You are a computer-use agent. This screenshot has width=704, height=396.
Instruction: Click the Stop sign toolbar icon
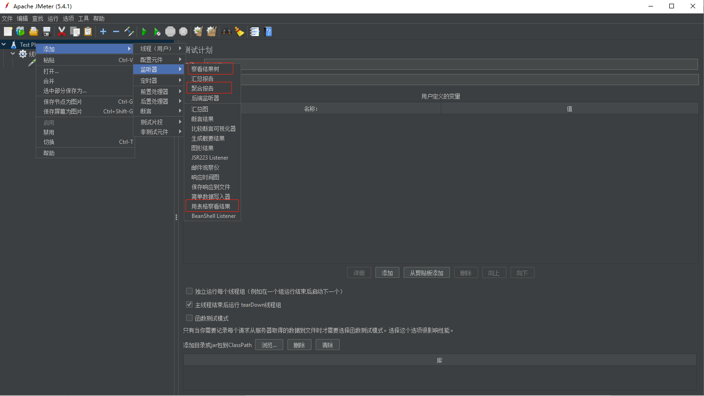[x=170, y=31]
